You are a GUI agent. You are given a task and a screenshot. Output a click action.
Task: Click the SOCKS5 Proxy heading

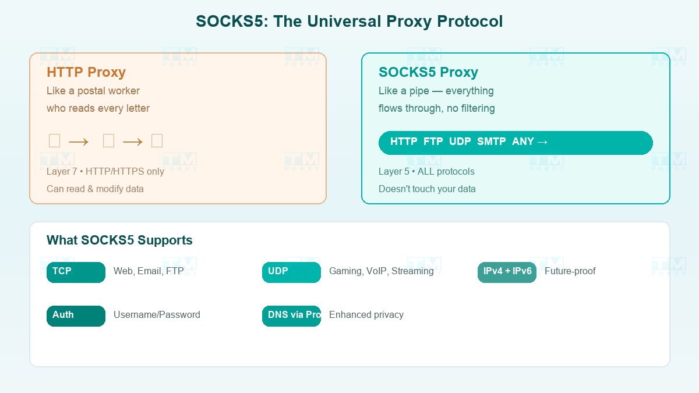click(428, 72)
